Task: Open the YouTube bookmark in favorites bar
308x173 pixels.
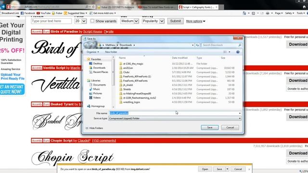Action: (x=43, y=13)
